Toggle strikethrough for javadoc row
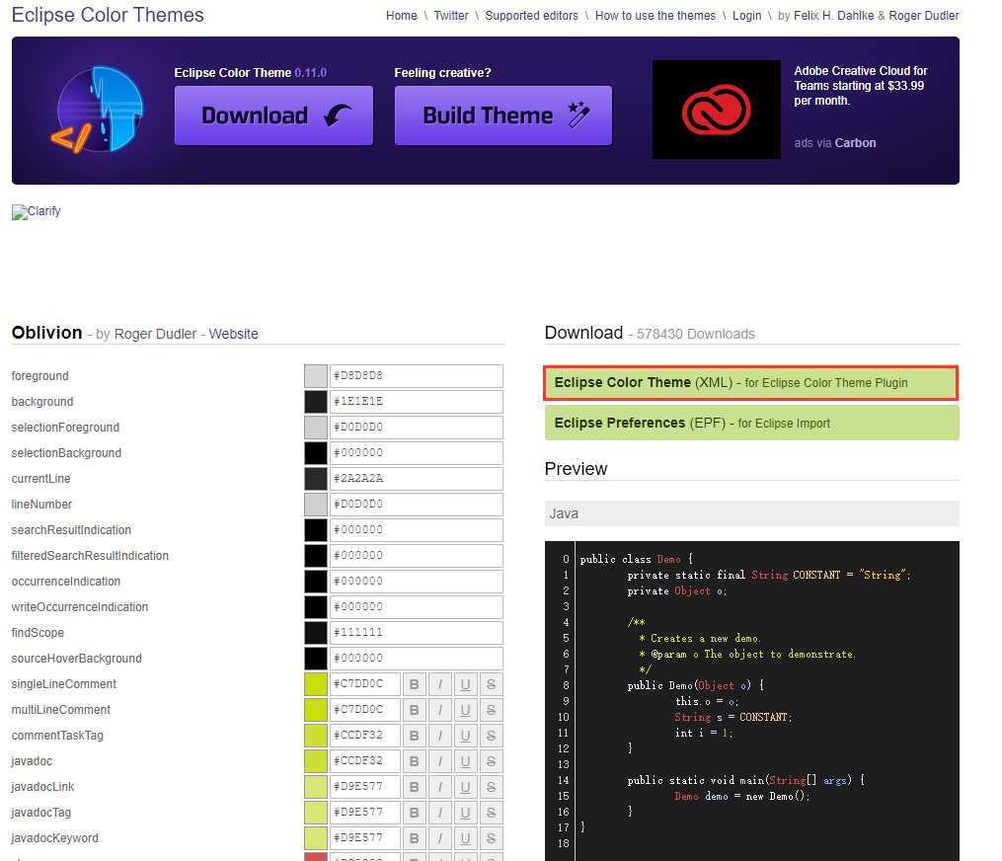 491,760
